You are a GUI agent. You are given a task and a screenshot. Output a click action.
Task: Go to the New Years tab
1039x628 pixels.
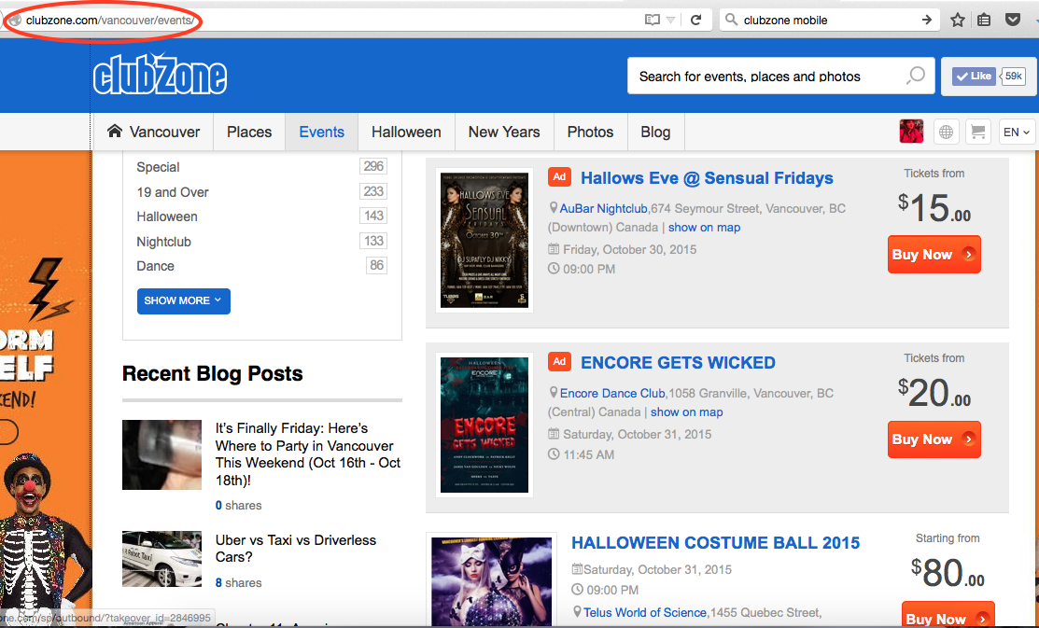point(504,132)
